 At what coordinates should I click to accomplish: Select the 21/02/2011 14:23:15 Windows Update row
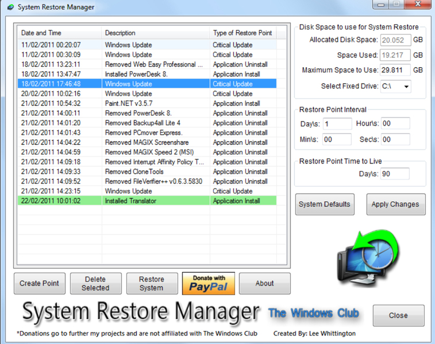[x=147, y=191]
